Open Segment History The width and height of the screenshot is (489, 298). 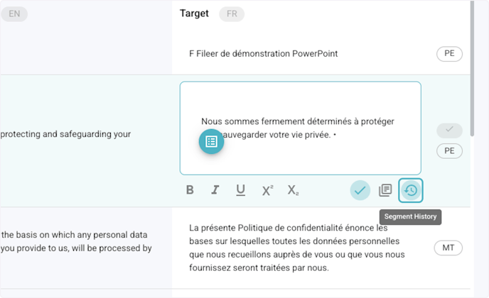pyautogui.click(x=411, y=190)
